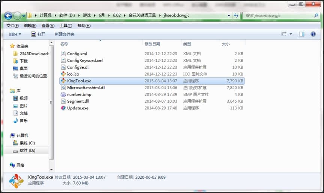This screenshot has width=324, height=193.
Task: Open 桌面 in favorites
Action: point(20,68)
